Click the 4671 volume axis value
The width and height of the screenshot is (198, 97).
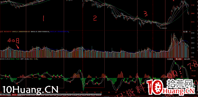193,38
